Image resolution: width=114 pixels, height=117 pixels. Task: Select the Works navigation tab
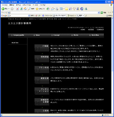pyautogui.click(x=75, y=35)
